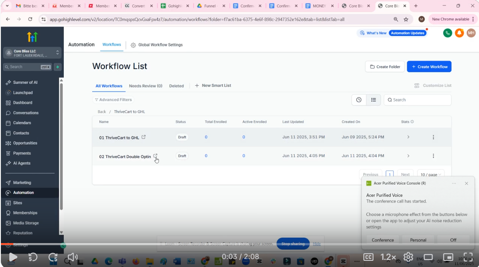Image resolution: width=479 pixels, height=267 pixels.
Task: Go to Launchpad in sidebar
Action: coord(23,93)
